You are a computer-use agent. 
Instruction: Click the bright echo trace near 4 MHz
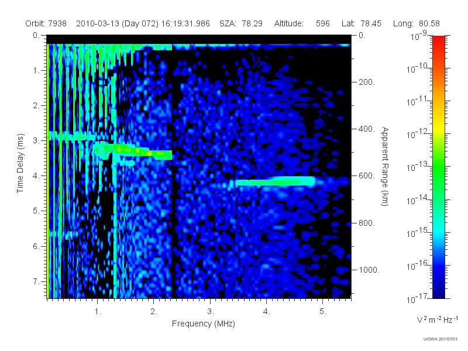[274, 181]
